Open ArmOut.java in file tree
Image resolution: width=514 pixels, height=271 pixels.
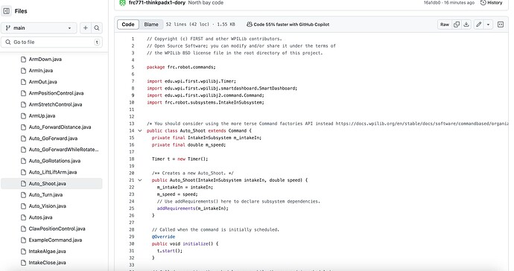coord(42,82)
